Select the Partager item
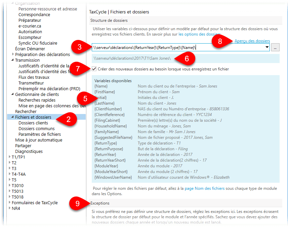 (x=23, y=146)
